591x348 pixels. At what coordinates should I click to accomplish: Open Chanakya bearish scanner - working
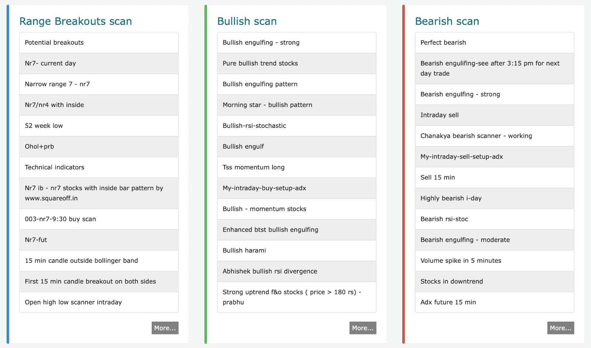495,136
